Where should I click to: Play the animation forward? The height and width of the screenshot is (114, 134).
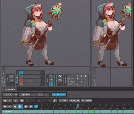[x=20, y=107]
